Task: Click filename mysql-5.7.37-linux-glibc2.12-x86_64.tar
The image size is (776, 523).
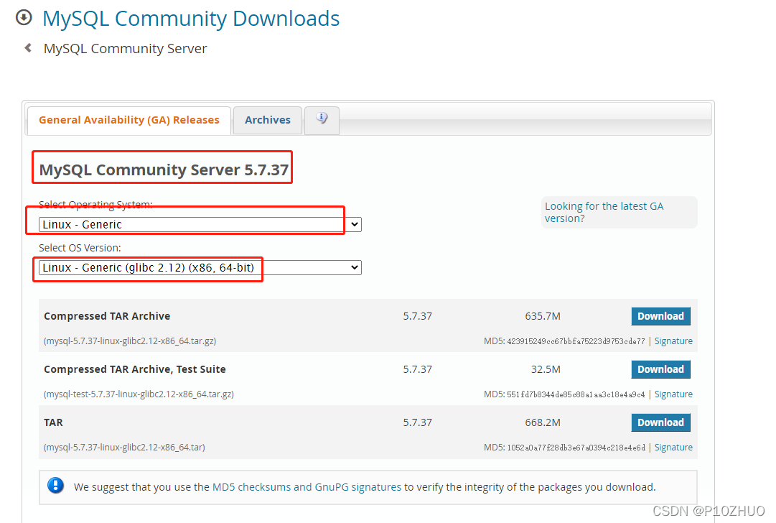Action: [124, 448]
